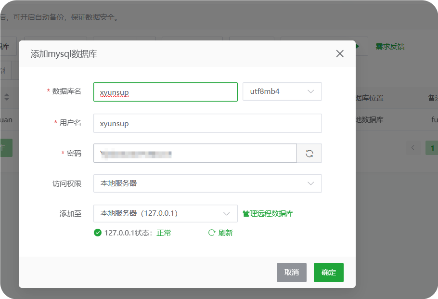This screenshot has width=438, height=299.
Task: Click the green arrow icon beside 需求反馈
Action: coord(357,46)
